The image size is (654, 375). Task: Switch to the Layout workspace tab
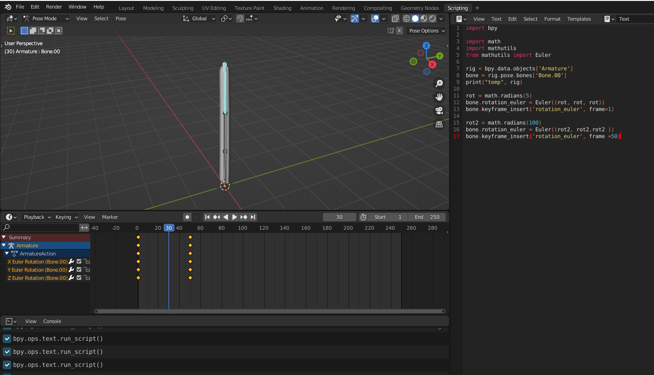click(x=126, y=8)
